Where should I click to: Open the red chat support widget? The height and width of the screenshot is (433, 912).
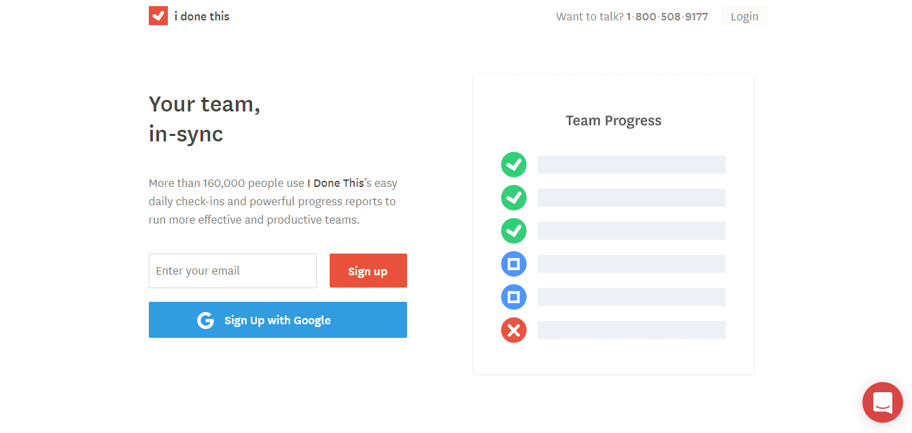click(882, 402)
